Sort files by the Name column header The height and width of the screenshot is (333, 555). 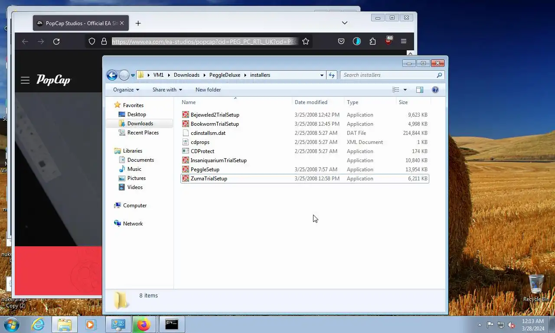point(236,102)
